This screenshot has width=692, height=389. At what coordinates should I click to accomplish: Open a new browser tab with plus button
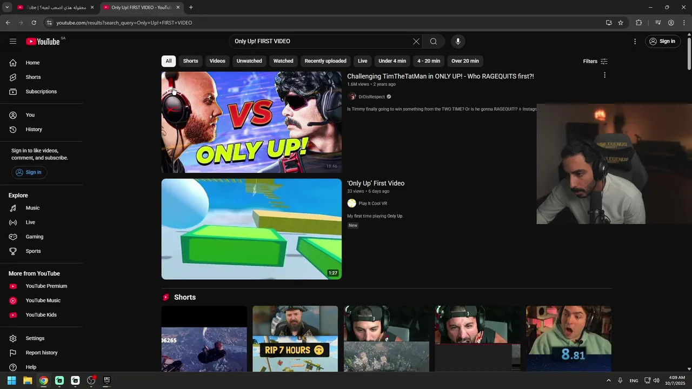coord(191,7)
